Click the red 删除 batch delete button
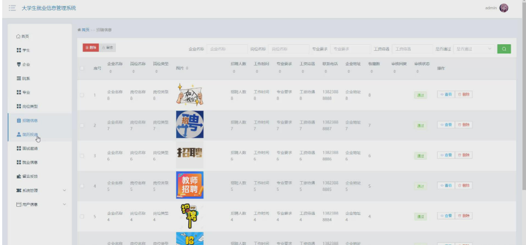526x245 pixels. pyautogui.click(x=91, y=47)
